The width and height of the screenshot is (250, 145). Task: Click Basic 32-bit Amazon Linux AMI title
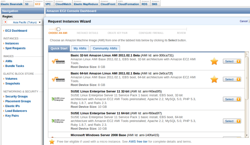click(x=105, y=55)
